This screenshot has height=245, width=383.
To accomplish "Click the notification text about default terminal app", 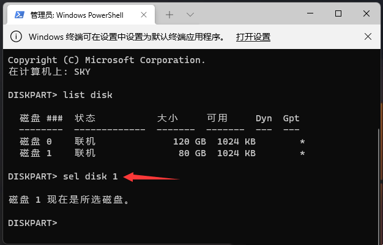I will point(128,37).
